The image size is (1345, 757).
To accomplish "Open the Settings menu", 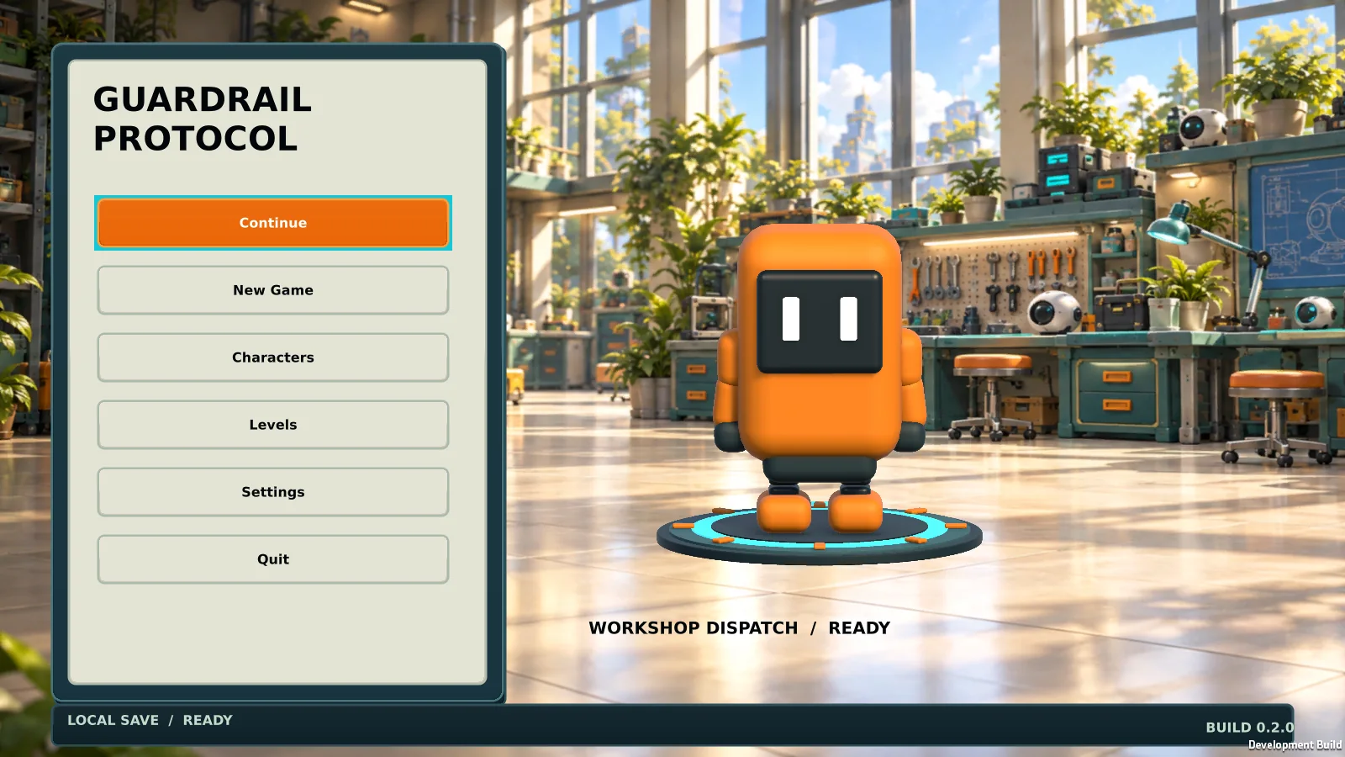I will pyautogui.click(x=273, y=492).
